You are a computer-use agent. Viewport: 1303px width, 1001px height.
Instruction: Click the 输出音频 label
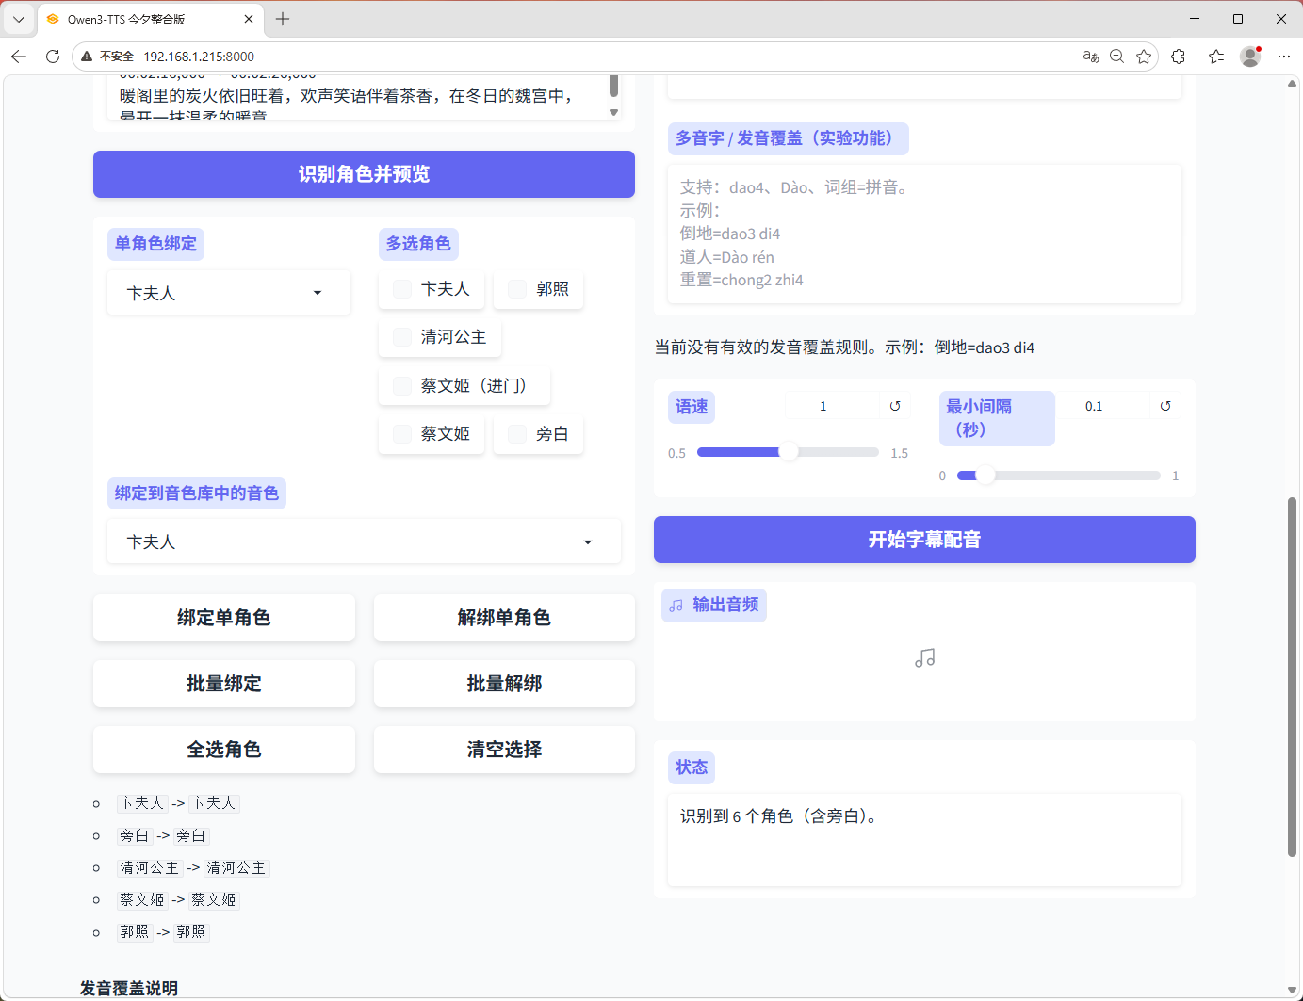click(x=714, y=605)
